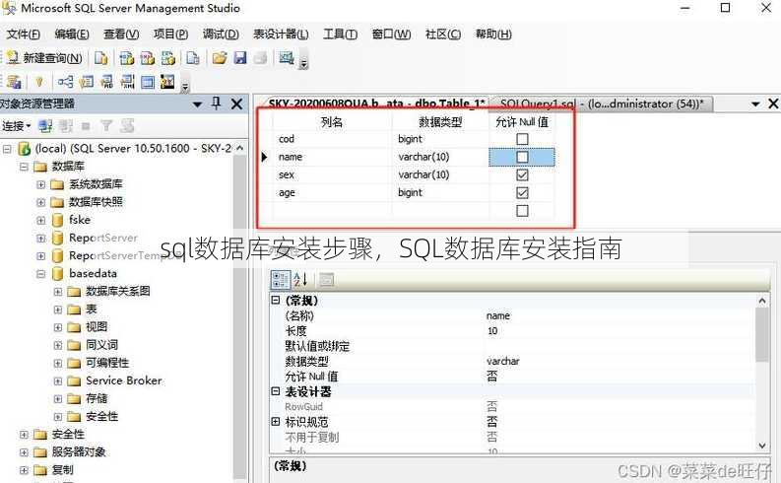Screen dimensions: 781x483
Task: Expand the Service Broker folder
Action: (58, 381)
